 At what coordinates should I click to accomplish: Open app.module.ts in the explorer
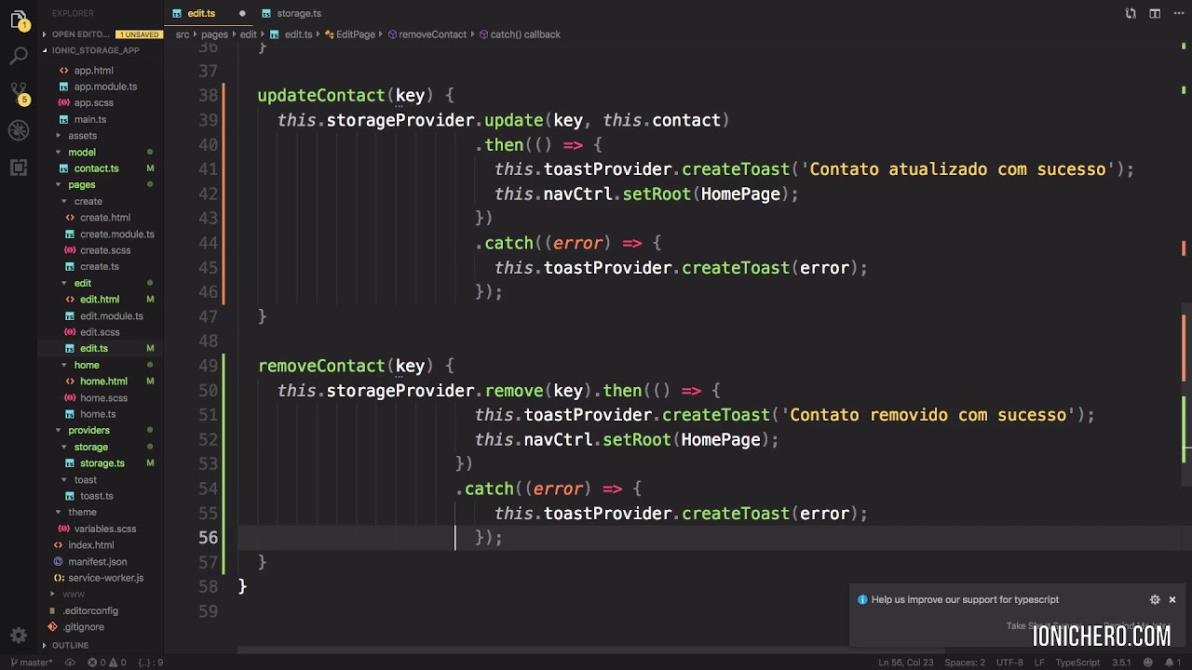point(105,87)
